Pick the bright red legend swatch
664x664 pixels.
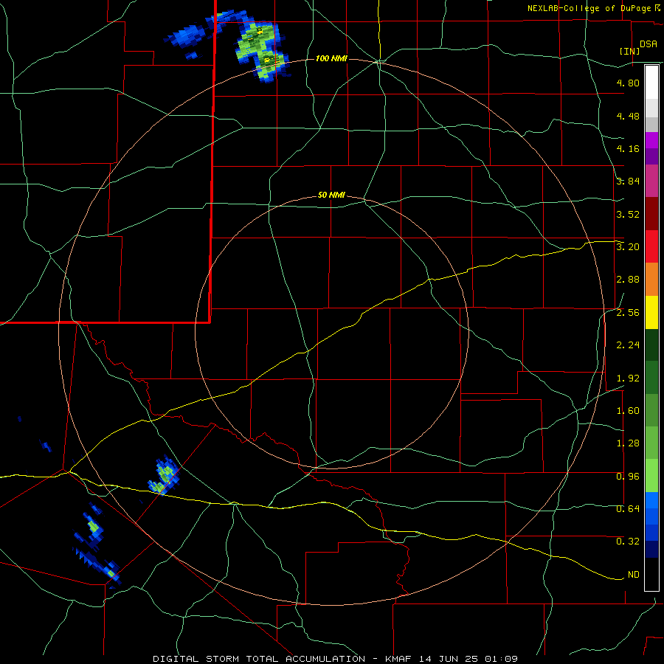[x=651, y=246]
